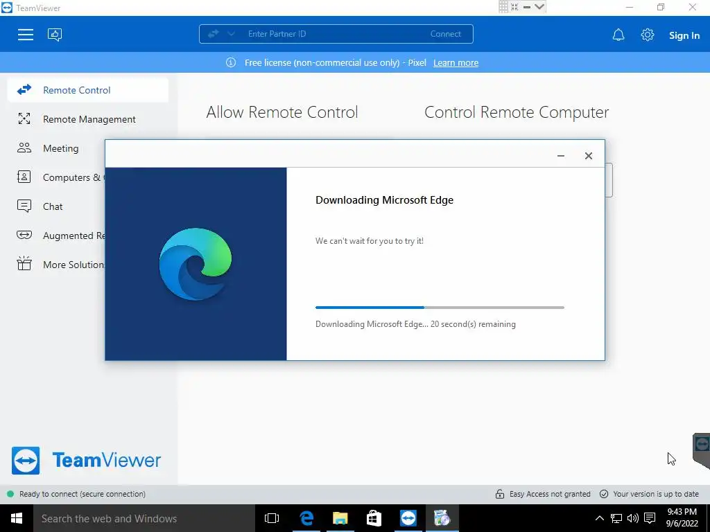
Task: Open the Store from the taskbar
Action: click(x=374, y=518)
